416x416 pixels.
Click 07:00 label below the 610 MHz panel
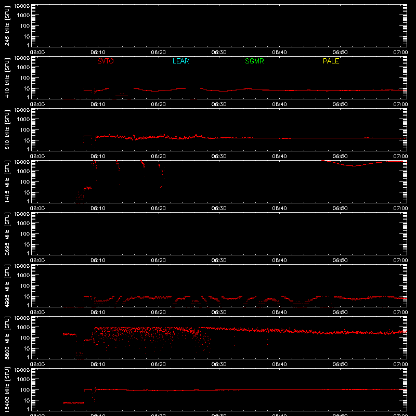click(x=400, y=157)
